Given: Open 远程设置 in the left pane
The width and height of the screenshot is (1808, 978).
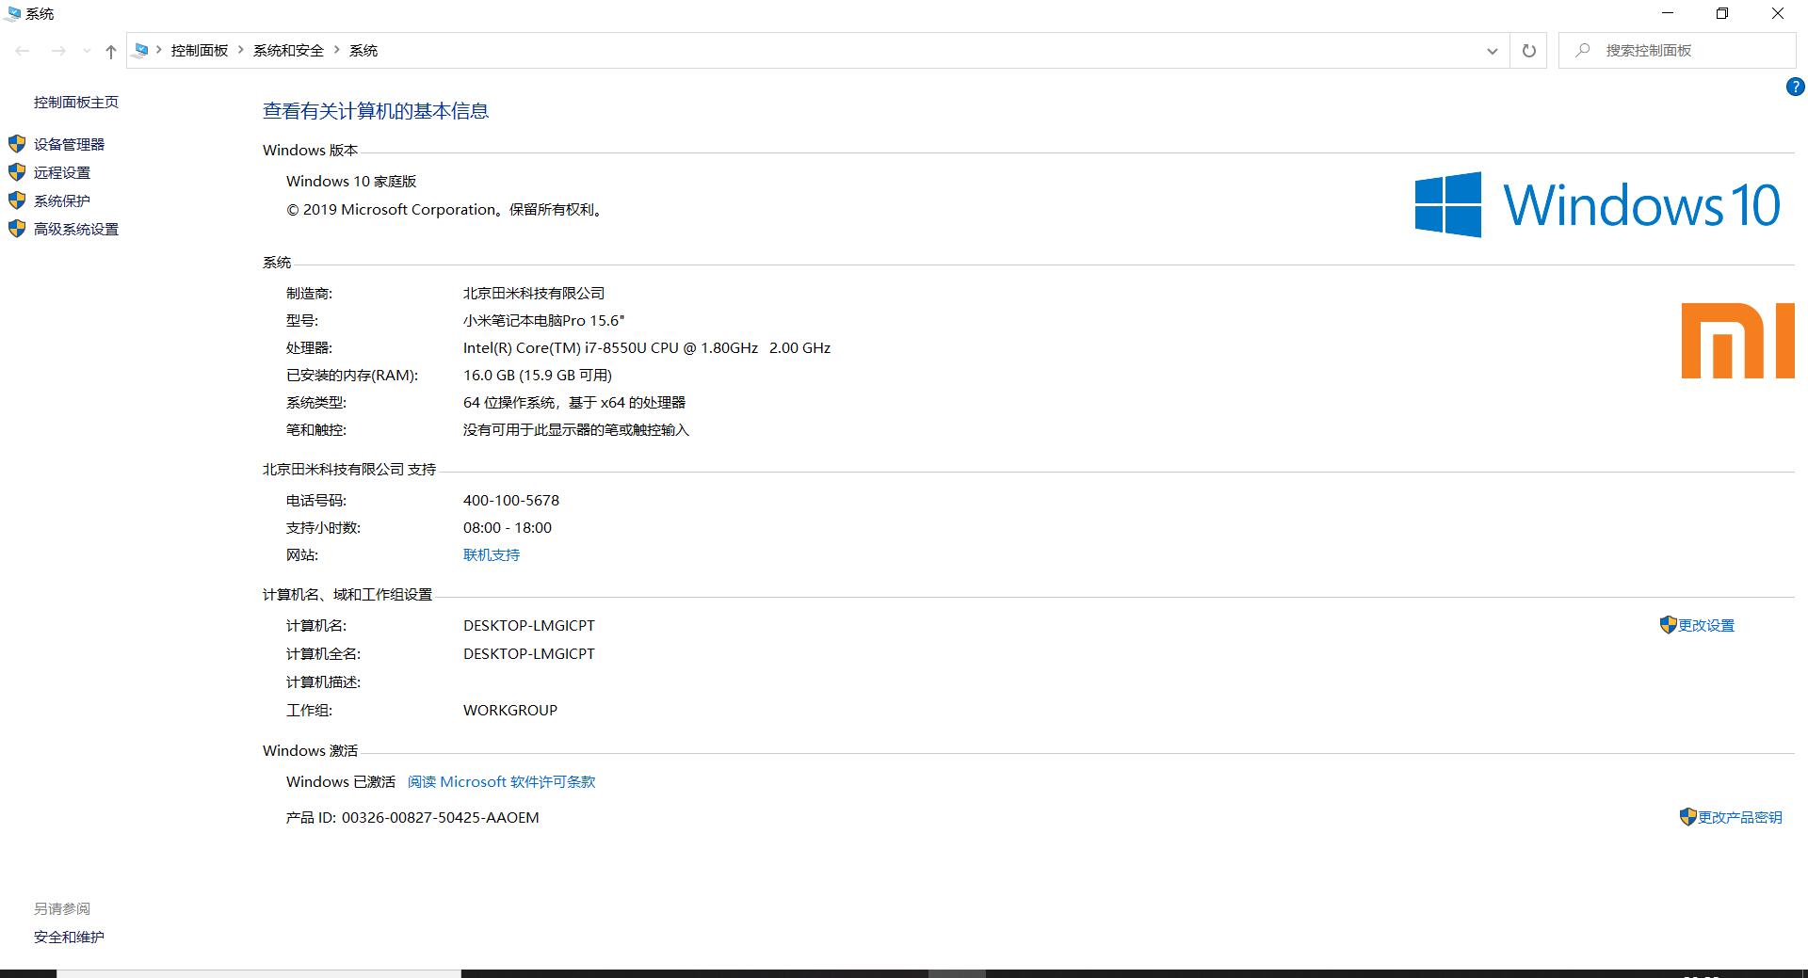Looking at the screenshot, I should 61,171.
